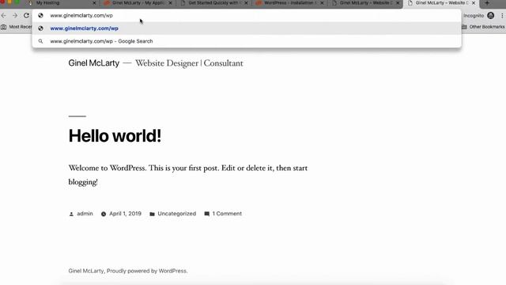
Task: Click the admin author link
Action: pos(85,214)
